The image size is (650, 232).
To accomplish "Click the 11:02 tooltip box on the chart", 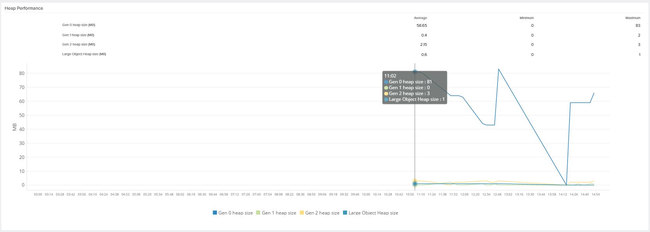I will point(415,87).
